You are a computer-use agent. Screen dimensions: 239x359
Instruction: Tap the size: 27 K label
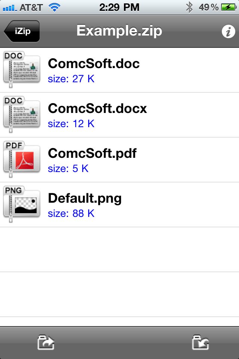coord(71,79)
